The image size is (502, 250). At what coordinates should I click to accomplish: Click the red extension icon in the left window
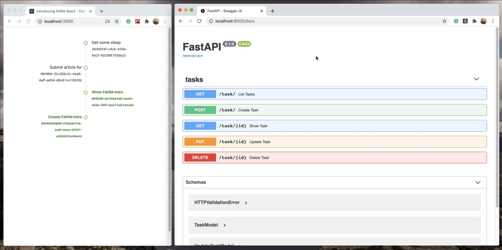click(x=137, y=21)
